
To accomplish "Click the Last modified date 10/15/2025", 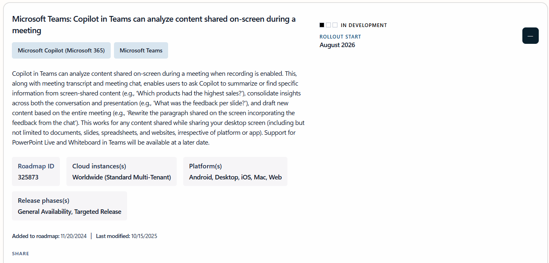I will tap(144, 236).
